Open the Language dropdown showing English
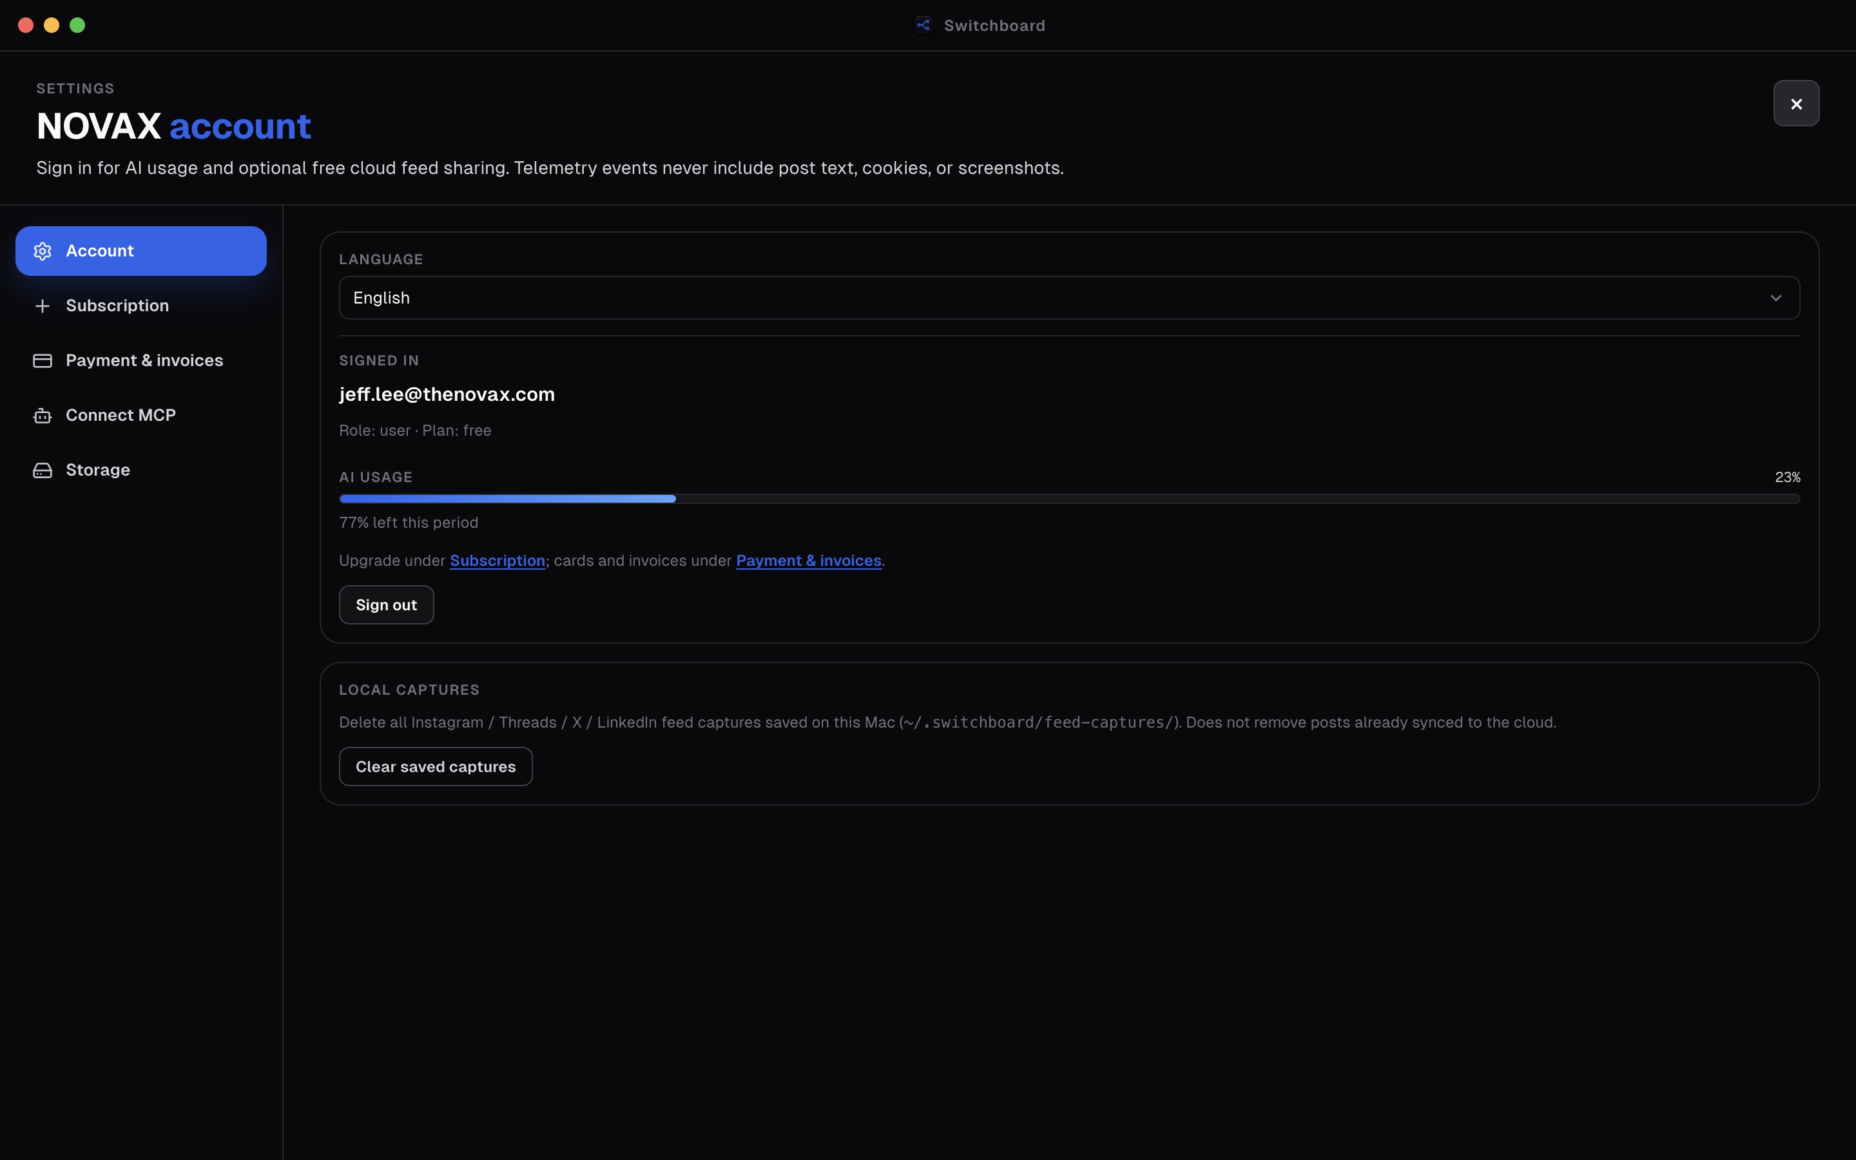Viewport: 1856px width, 1160px height. coord(1069,298)
